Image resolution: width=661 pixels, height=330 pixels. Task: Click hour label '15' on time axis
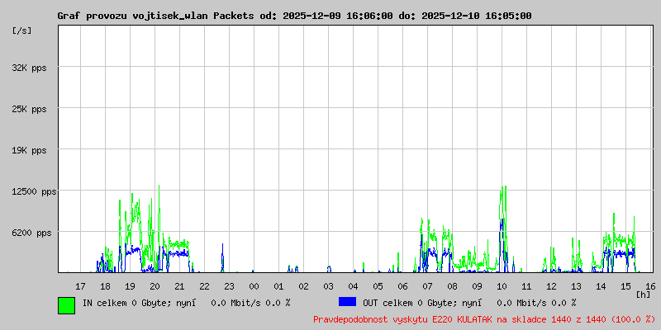pyautogui.click(x=625, y=286)
